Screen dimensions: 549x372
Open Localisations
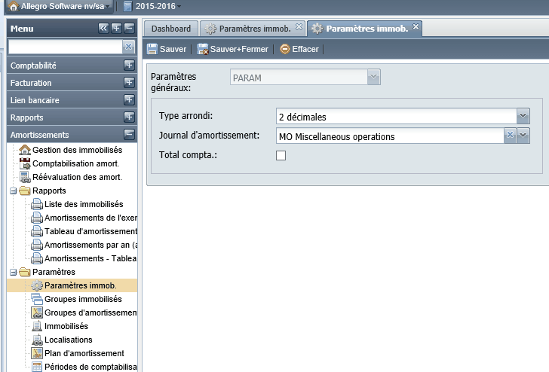pyautogui.click(x=69, y=340)
